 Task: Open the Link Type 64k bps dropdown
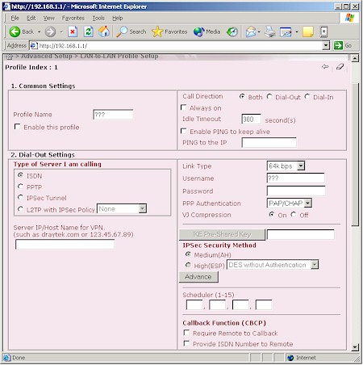point(301,166)
